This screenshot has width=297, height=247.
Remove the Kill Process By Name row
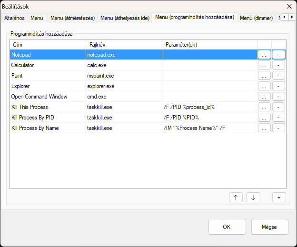pyautogui.click(x=278, y=128)
